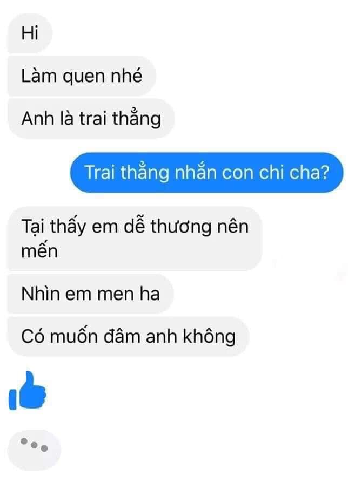Tap the "Anh là trai thẳng" message

pos(91,119)
